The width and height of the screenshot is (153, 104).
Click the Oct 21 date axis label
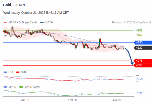(x=117, y=100)
